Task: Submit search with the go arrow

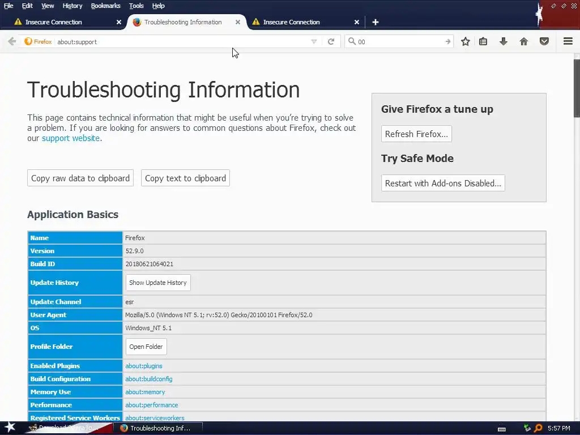Action: point(447,41)
